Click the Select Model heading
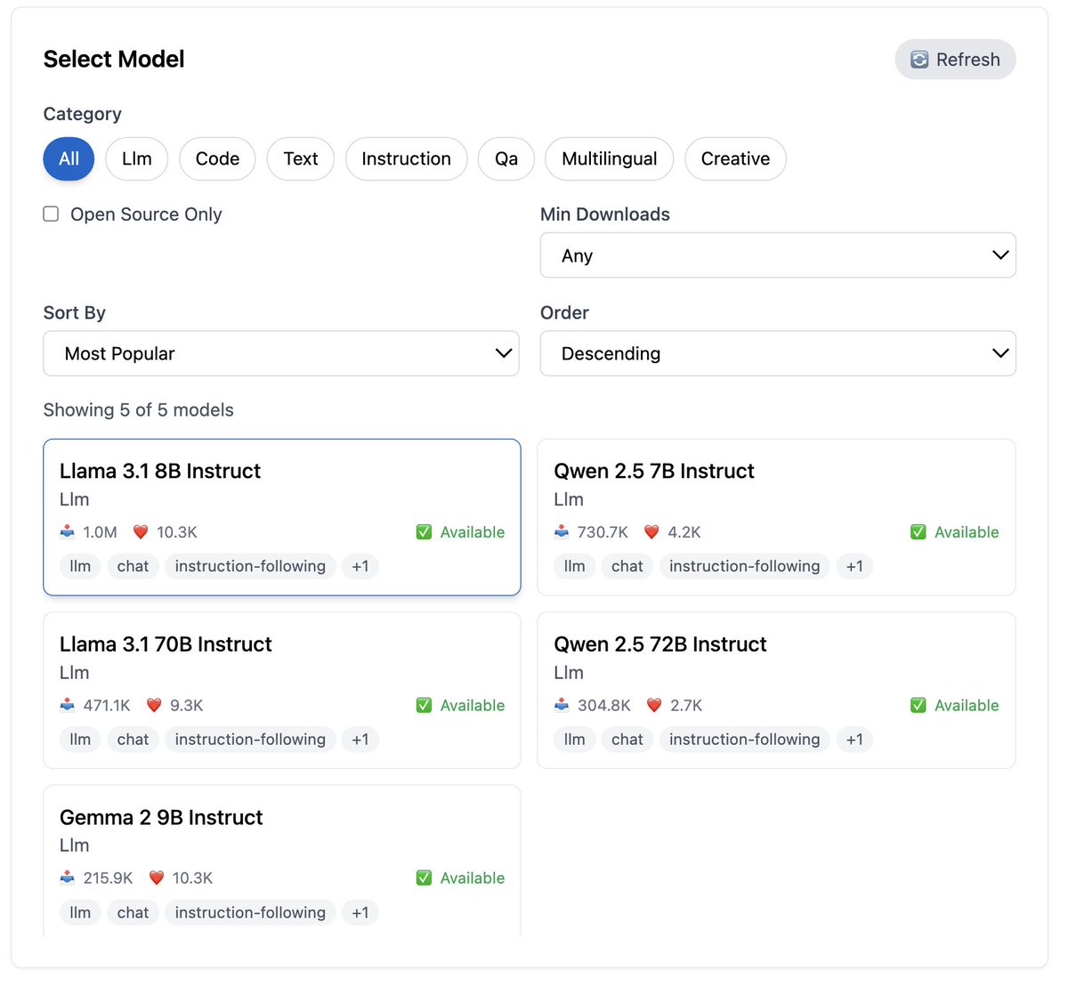This screenshot has height=987, width=1068. click(x=114, y=59)
